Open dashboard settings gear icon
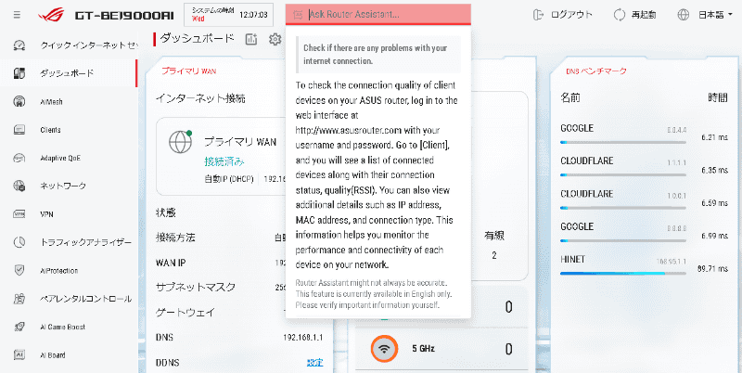This screenshot has width=742, height=373. (x=275, y=39)
